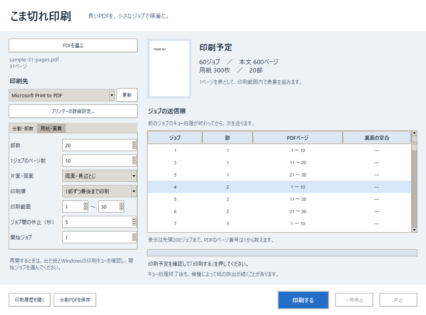Open プリンターの詳細設定 settings

click(x=73, y=111)
